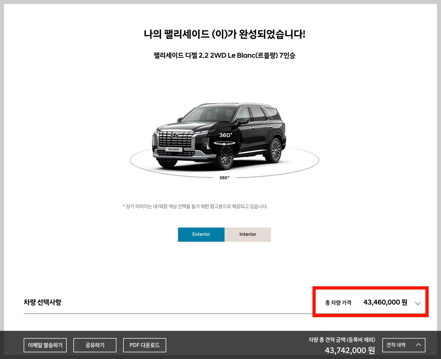The image size is (441, 359).
Task: Click the 이메일 발송하기 button
Action: pos(45,345)
